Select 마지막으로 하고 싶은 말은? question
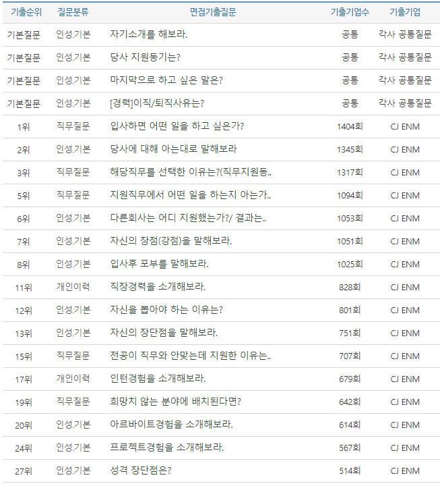This screenshot has width=440, height=486. [x=166, y=80]
